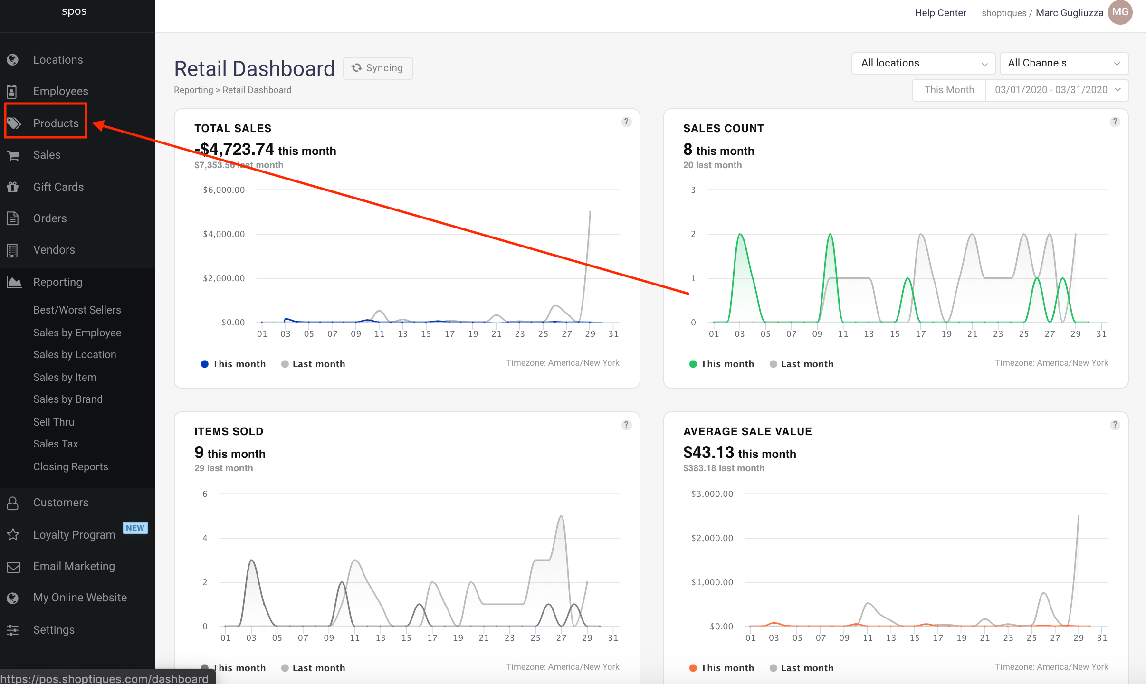The width and height of the screenshot is (1146, 684).
Task: Open Locations via the globe icon
Action: tap(13, 60)
